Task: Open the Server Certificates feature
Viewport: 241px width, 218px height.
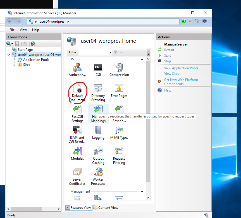Action: [x=77, y=176]
